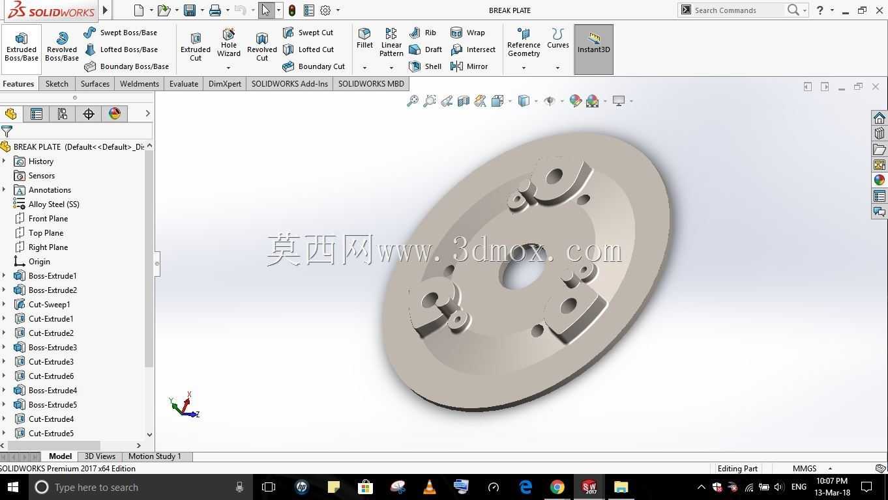Use the Wrap feature

[x=467, y=33]
